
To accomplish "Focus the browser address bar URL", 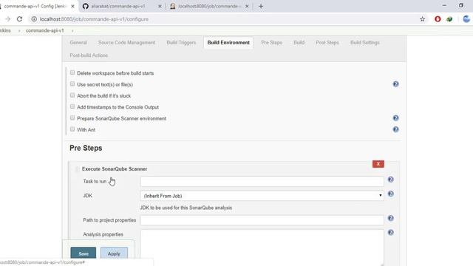I will (94, 19).
